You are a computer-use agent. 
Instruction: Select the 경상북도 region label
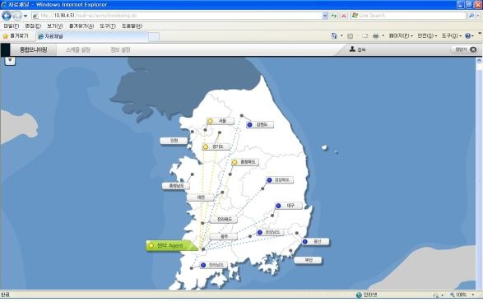280,180
